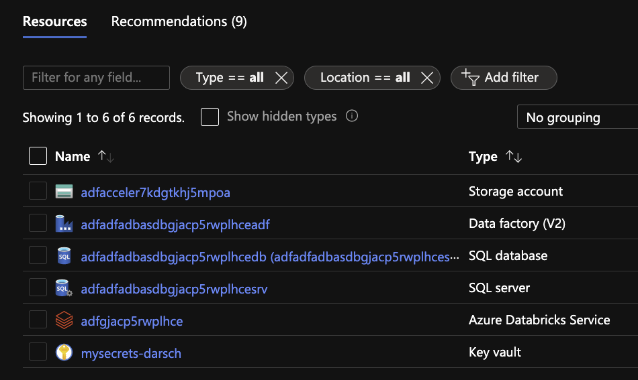Open the adfacceler7kdgtkhj5mpoa storage account link
638x380 pixels.
click(x=155, y=192)
